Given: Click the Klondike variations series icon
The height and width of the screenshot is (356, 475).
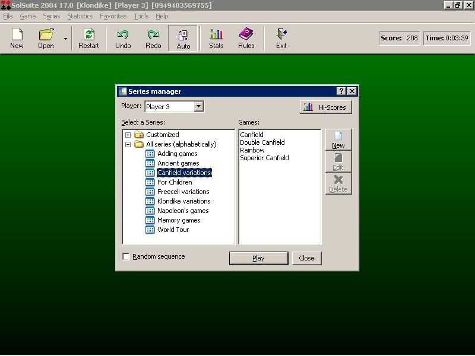Looking at the screenshot, I should [150, 201].
